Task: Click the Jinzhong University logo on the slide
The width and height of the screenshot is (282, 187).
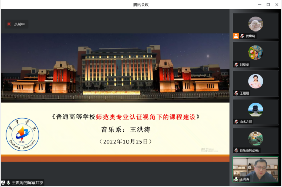Action: [x=22, y=135]
